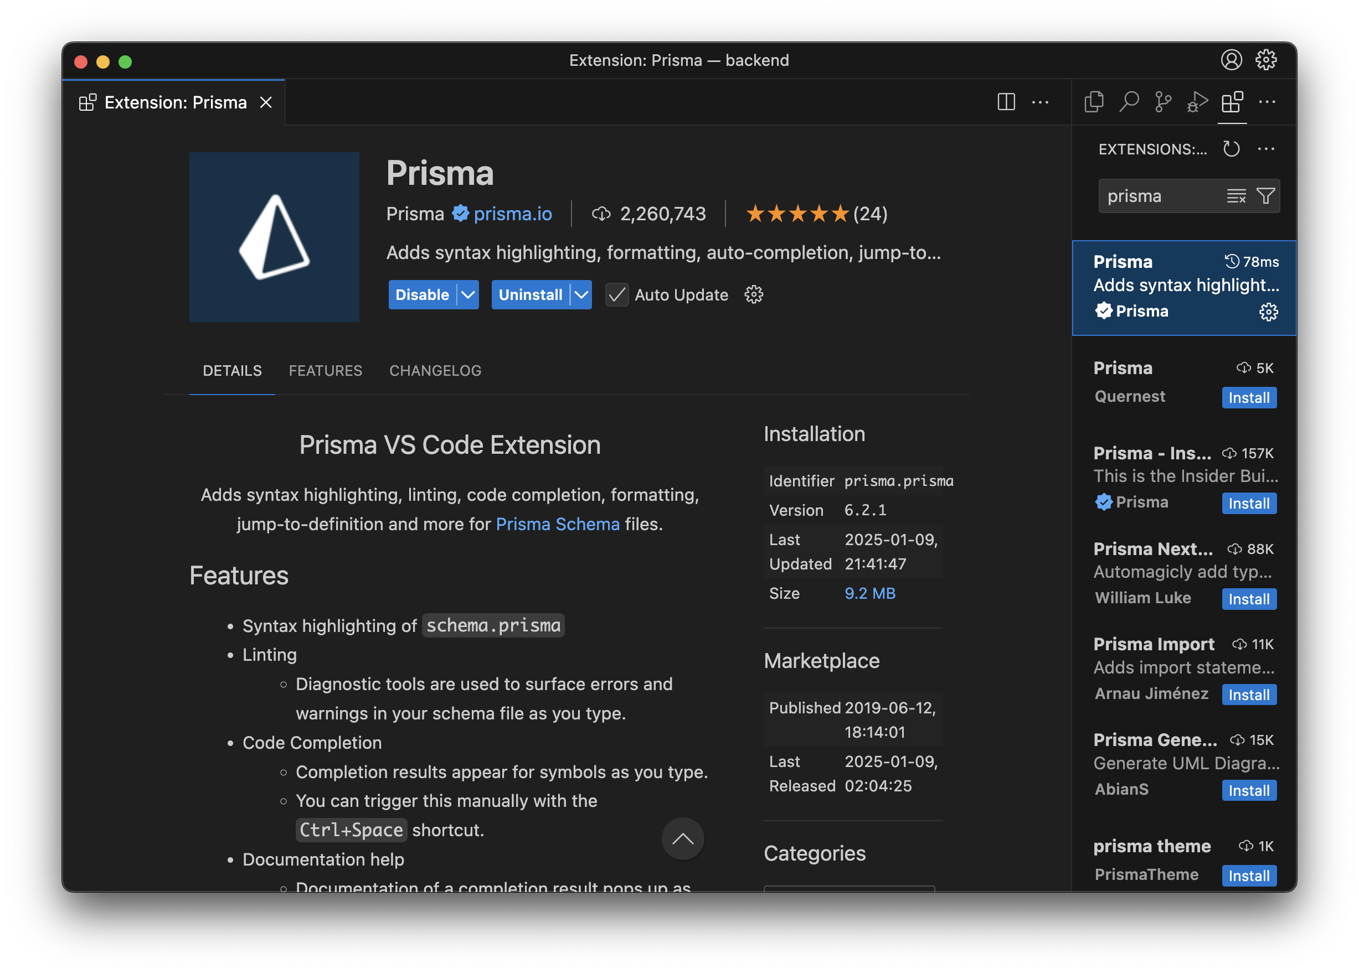This screenshot has height=974, width=1359.
Task: Open Run and Debug view icon
Action: point(1197,102)
